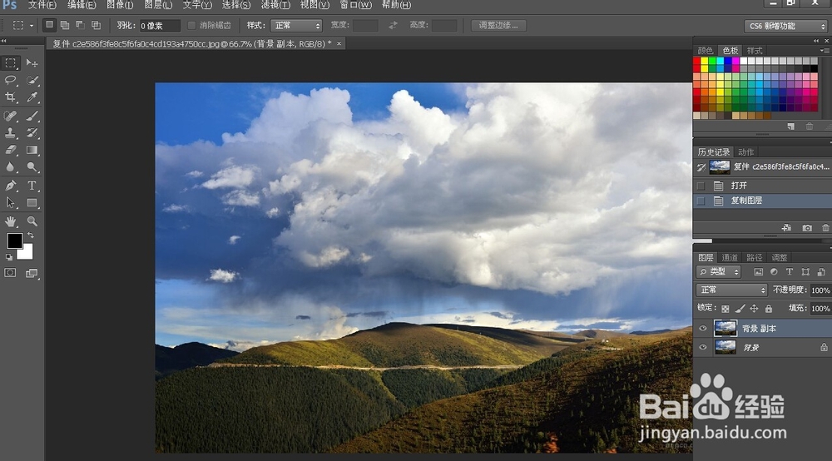The image size is (832, 461).
Task: Select the Hand tool
Action: (x=10, y=221)
